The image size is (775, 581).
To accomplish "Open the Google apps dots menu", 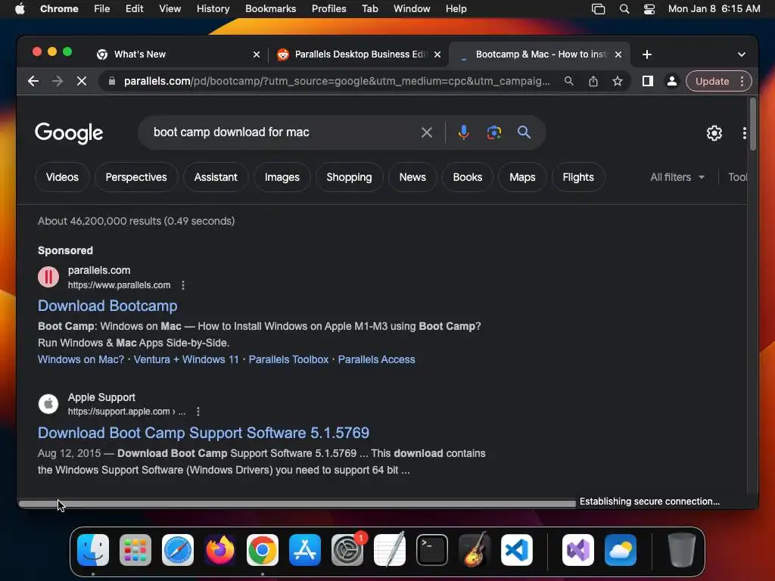I will (x=745, y=133).
